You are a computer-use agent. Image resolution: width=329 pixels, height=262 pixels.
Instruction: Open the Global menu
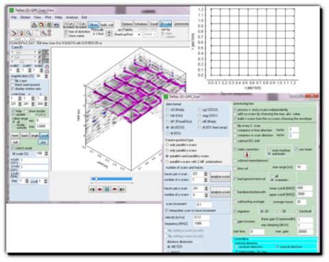(25, 17)
